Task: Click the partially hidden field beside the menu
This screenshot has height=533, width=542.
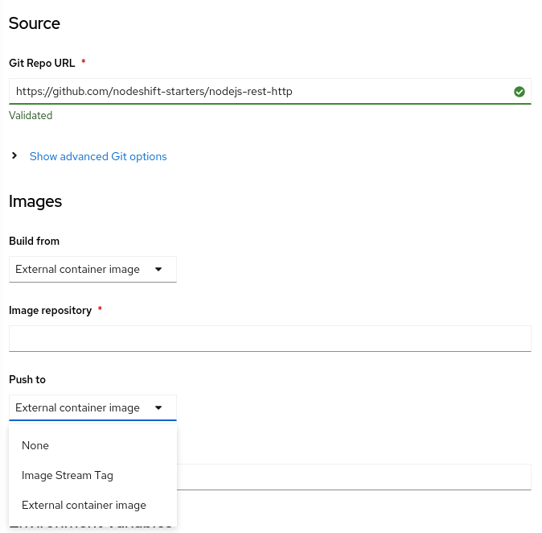Action: tap(354, 477)
